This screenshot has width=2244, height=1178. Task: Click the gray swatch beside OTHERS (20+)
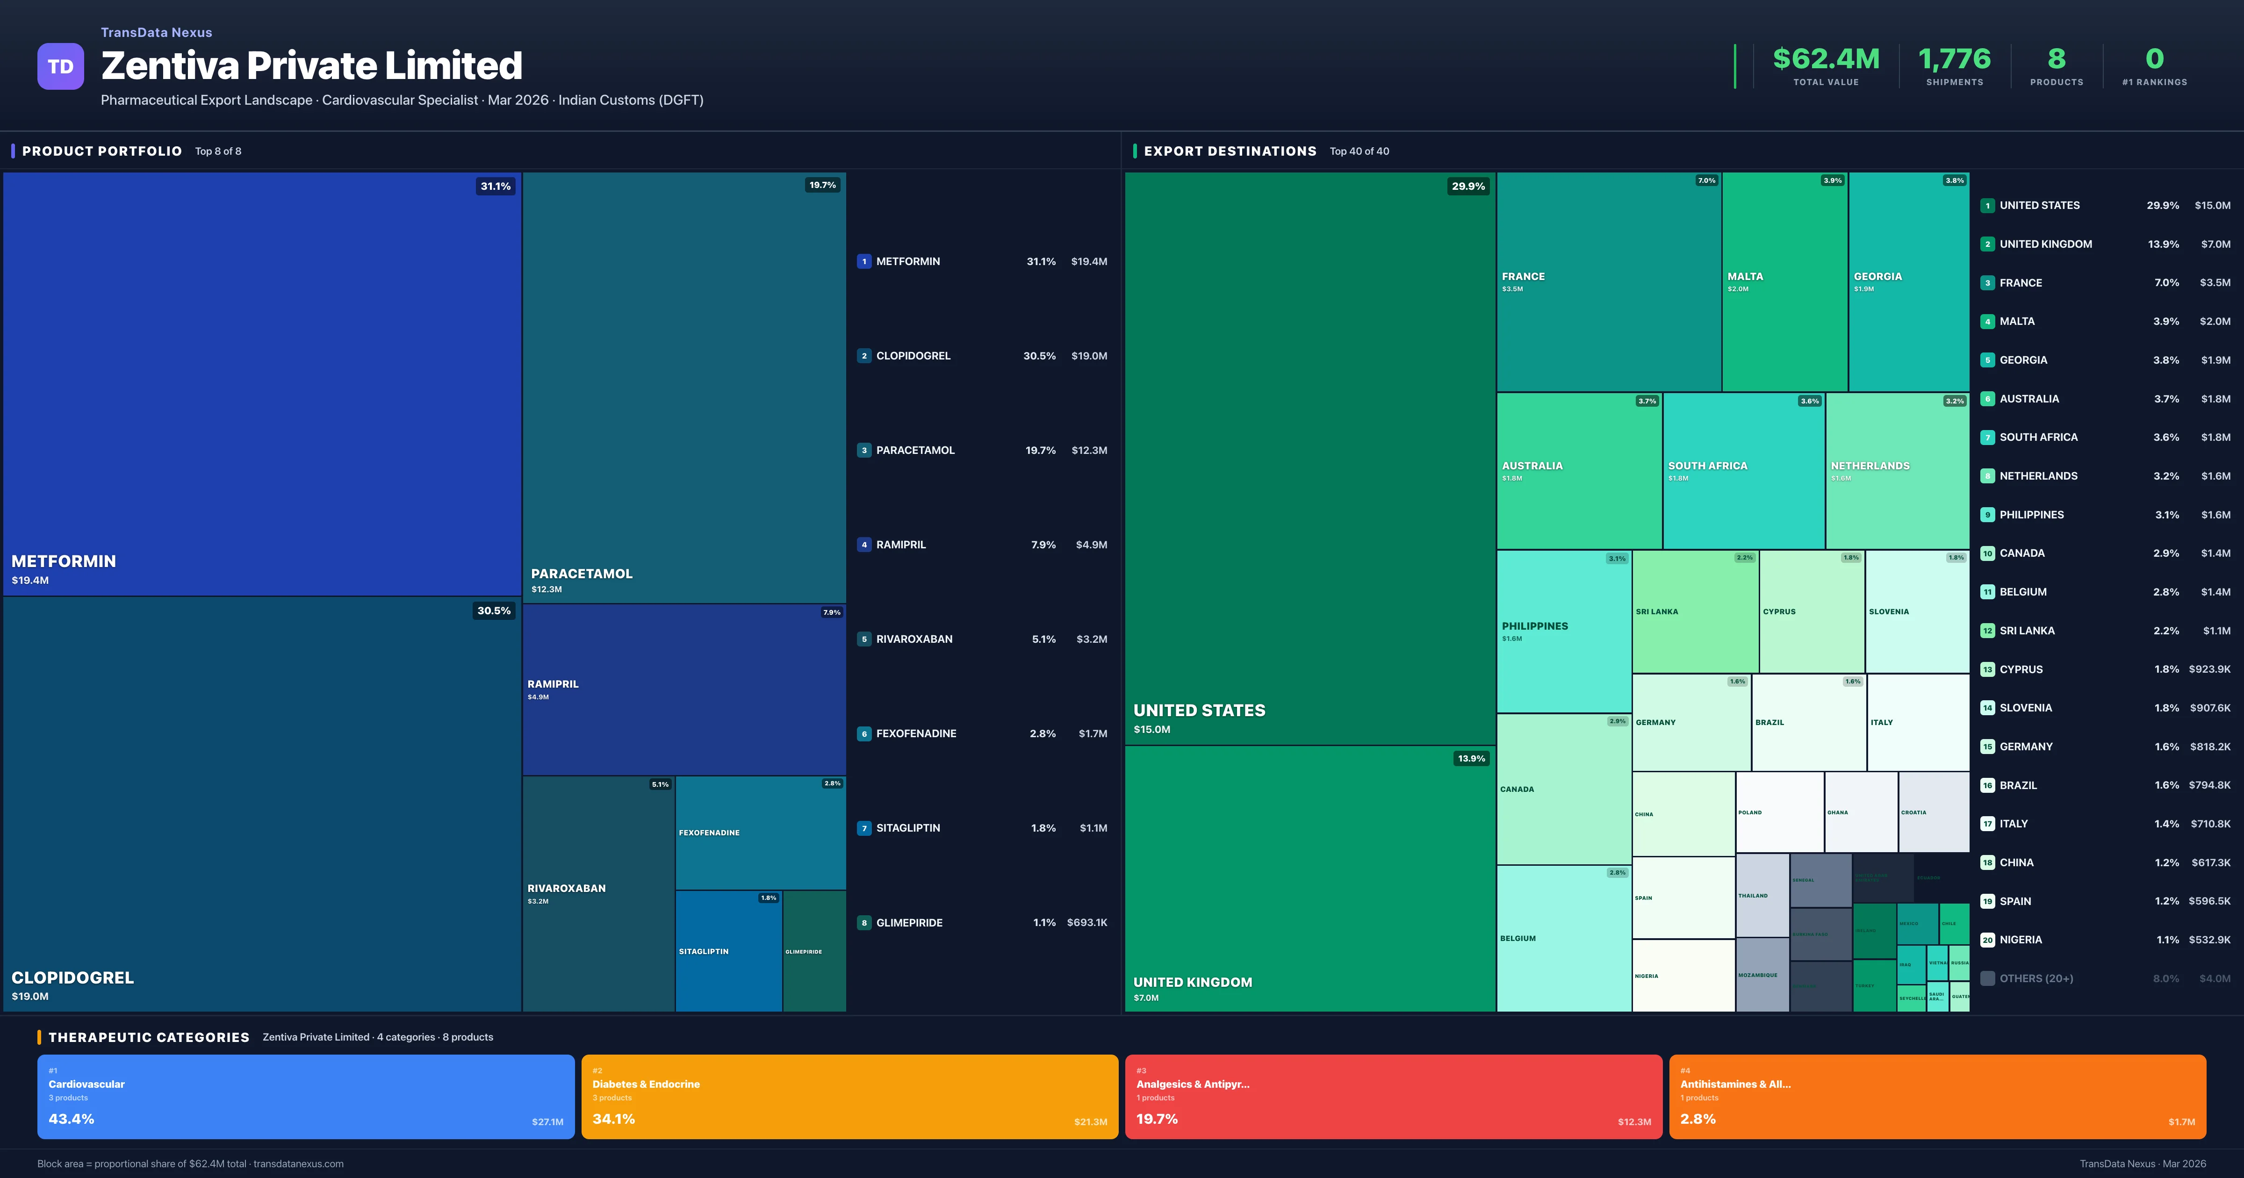coord(1987,978)
